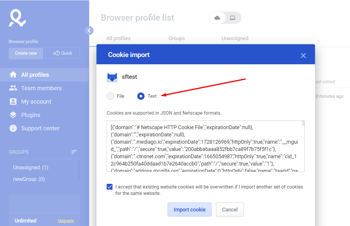This screenshot has width=350, height=226.
Task: Click the sftest fox profile icon
Action: tap(112, 77)
